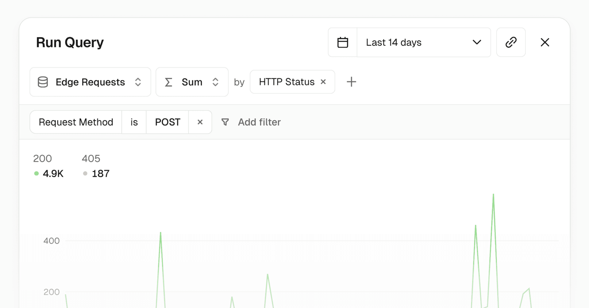The image size is (589, 308).
Task: Toggle the 200 status series legend
Action: point(48,166)
